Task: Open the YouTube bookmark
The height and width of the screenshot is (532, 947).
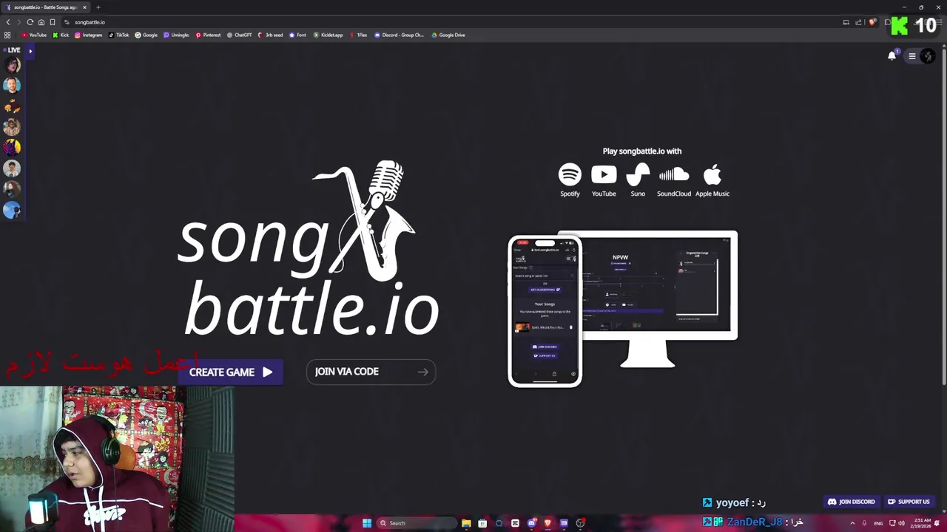Action: point(34,35)
